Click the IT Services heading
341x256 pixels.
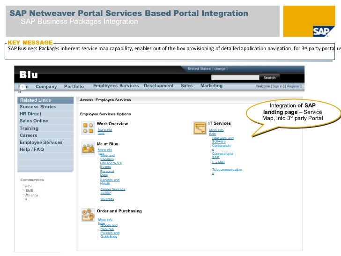click(x=219, y=123)
